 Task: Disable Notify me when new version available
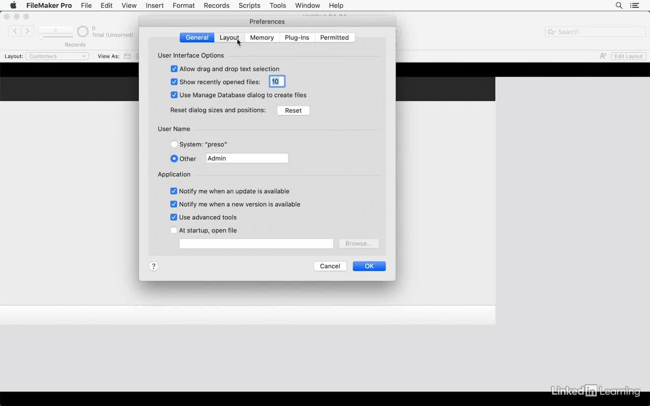pos(174,204)
